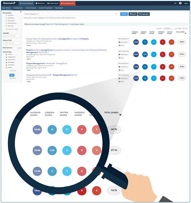Click Twitter shares circle showing 57

click(x=154, y=42)
